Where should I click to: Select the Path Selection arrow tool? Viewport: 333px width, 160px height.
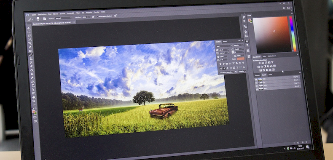[x=33, y=90]
